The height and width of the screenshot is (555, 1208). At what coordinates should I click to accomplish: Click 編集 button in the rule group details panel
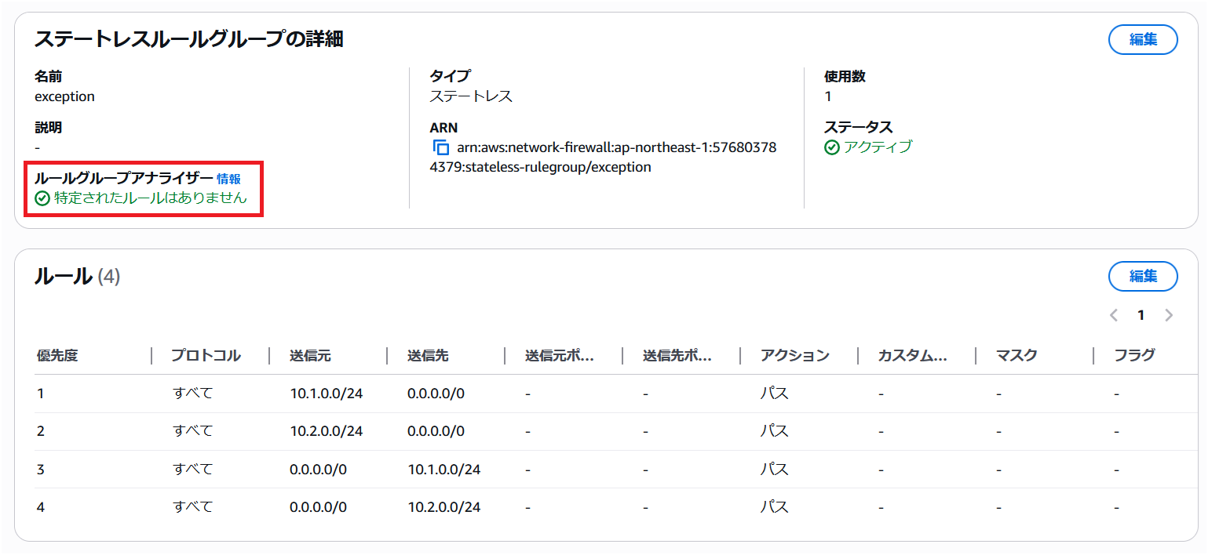(x=1142, y=39)
